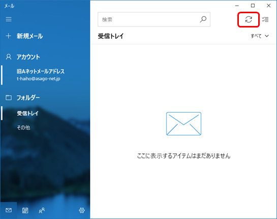Switch to the Calendar app icon
Image resolution: width=277 pixels, height=219 pixels.
point(25,210)
